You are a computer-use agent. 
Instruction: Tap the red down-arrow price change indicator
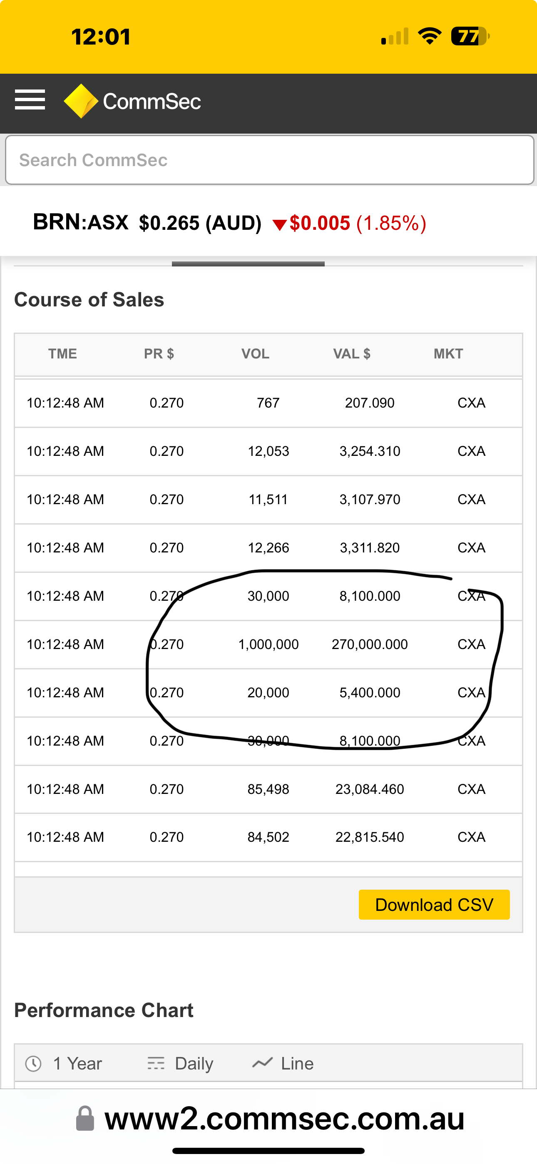click(279, 224)
